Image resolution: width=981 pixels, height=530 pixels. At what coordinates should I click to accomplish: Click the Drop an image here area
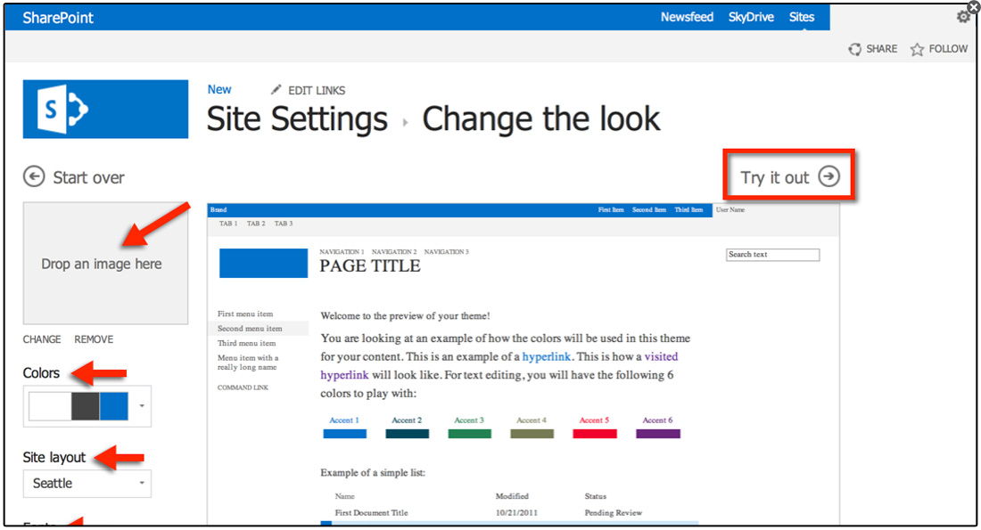[106, 263]
